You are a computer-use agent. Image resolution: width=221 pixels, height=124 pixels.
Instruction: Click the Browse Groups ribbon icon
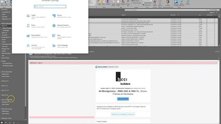click(136, 3)
